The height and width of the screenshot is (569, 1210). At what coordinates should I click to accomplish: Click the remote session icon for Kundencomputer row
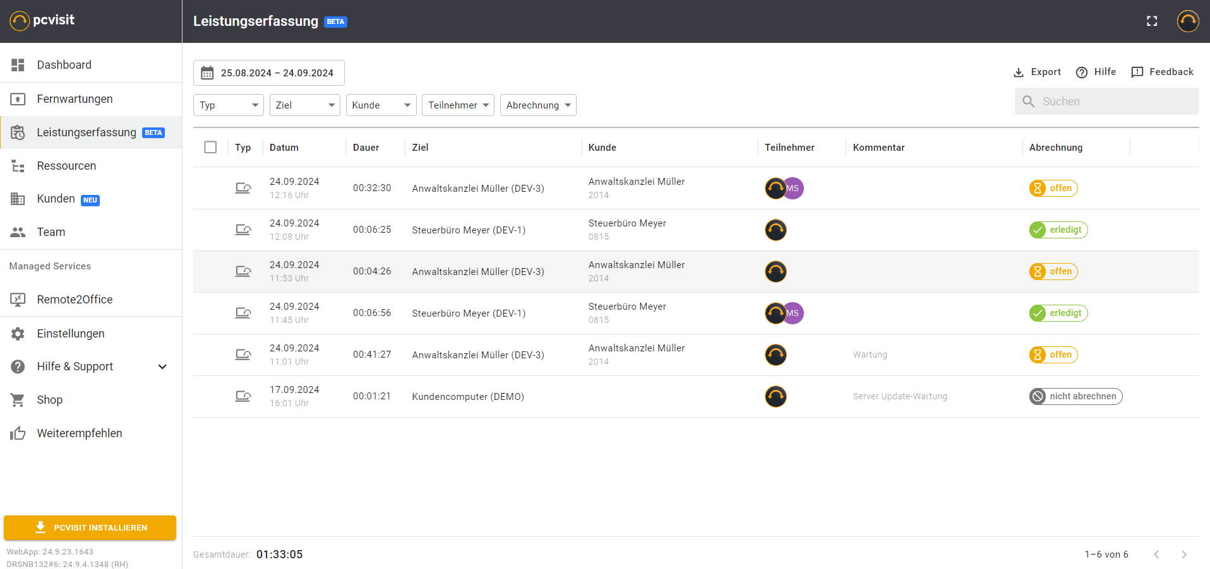point(243,396)
